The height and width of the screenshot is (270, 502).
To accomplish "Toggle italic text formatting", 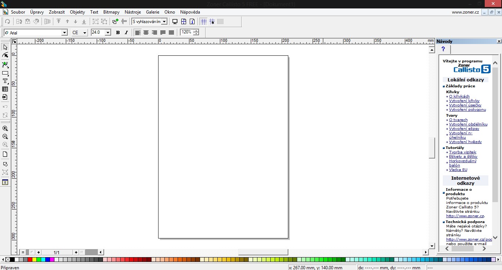I will [x=126, y=33].
